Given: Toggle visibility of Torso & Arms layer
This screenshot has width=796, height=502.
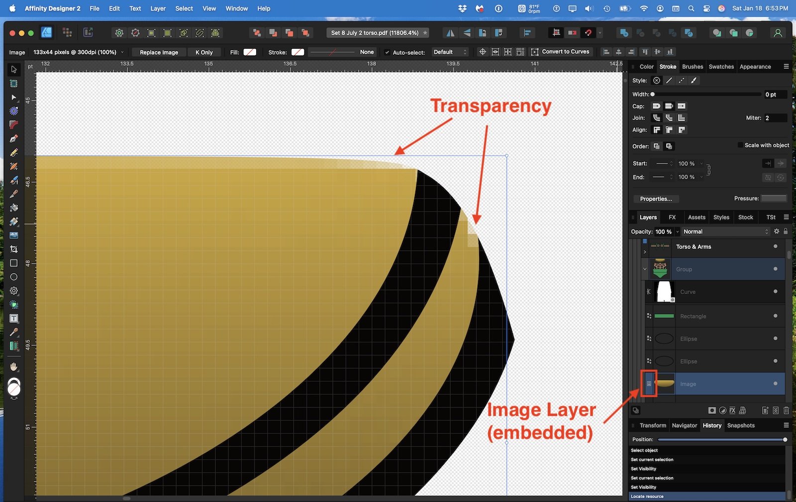Looking at the screenshot, I should click(x=775, y=246).
